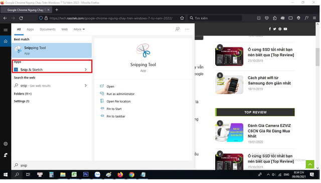Open the Firefox hamburger menu
The image size is (321, 183).
pyautogui.click(x=314, y=18)
